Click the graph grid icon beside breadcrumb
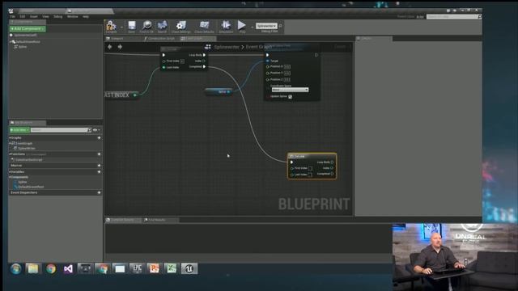The width and height of the screenshot is (518, 291). point(208,47)
